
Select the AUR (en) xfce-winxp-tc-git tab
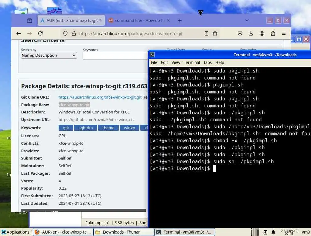(71, 20)
